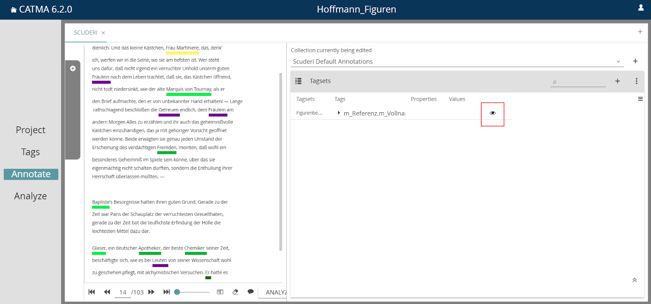Add a new tab with the plus at the tab bar's right end

[640, 32]
